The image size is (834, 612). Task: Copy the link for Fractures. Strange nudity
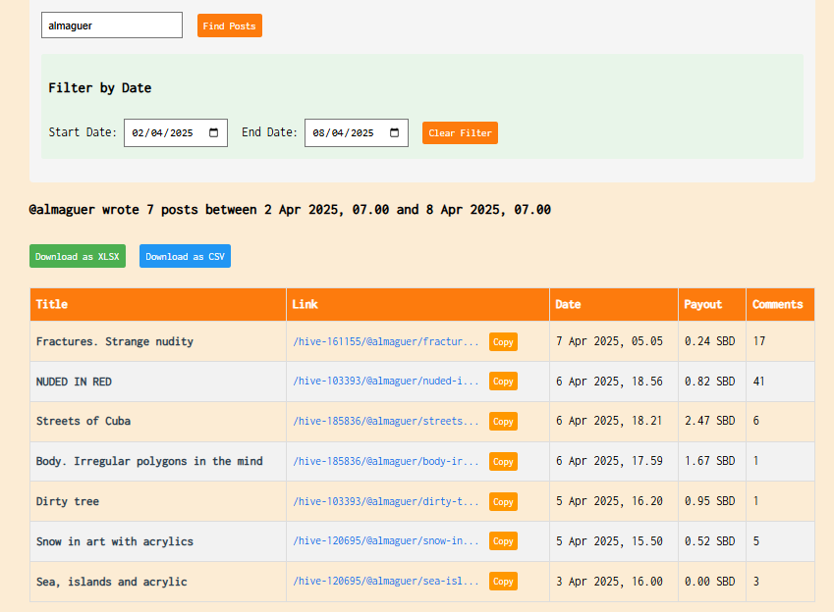(503, 341)
